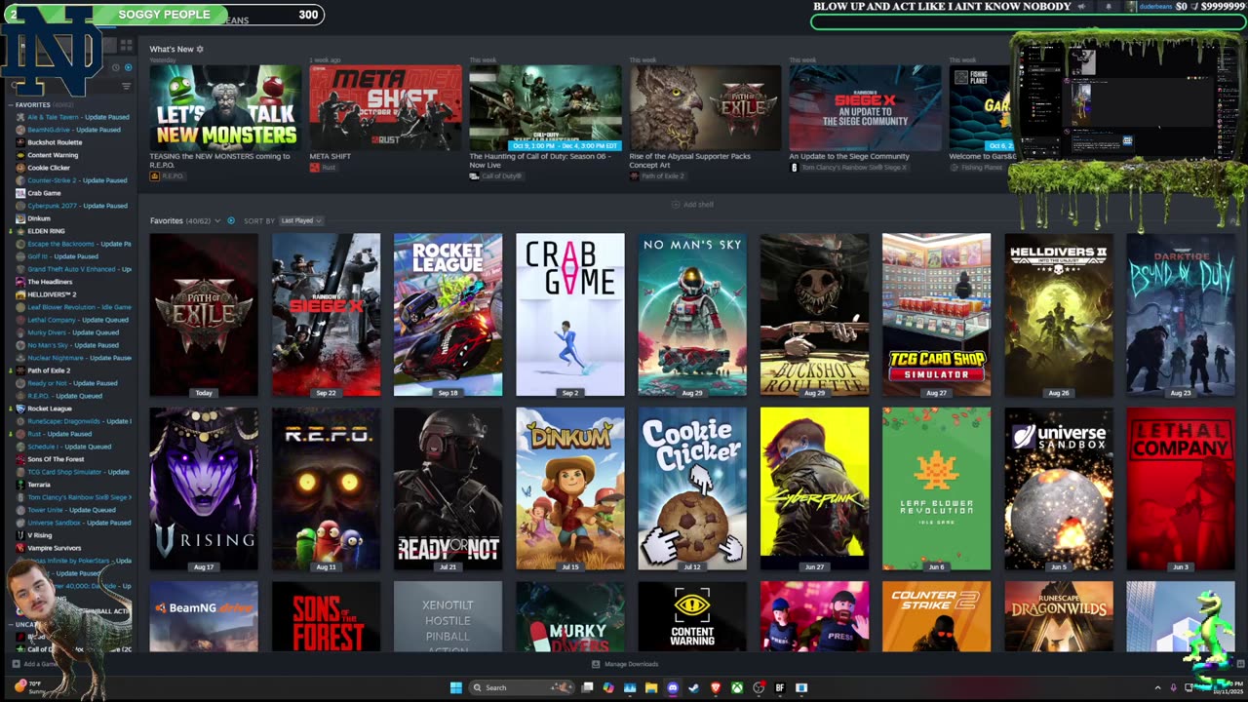1248x702 pixels.
Task: Open File Explorer from the taskbar
Action: [x=650, y=687]
